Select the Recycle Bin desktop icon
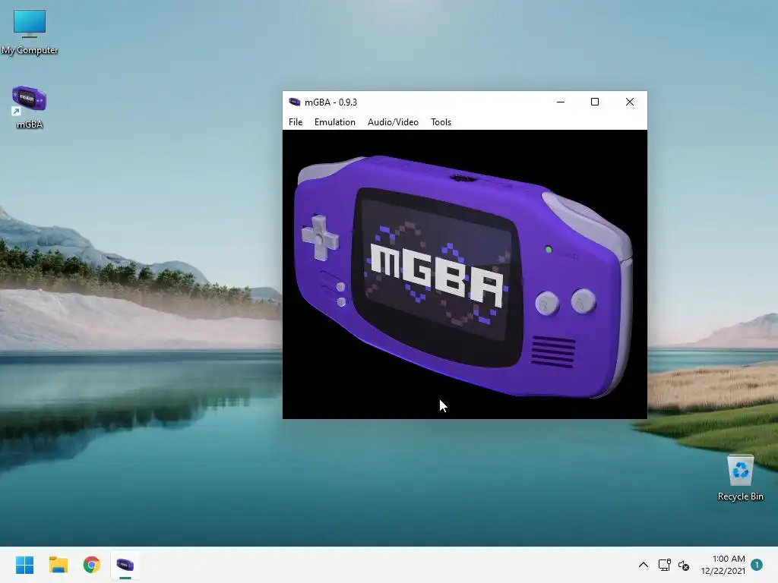The width and height of the screenshot is (778, 583). click(x=740, y=478)
